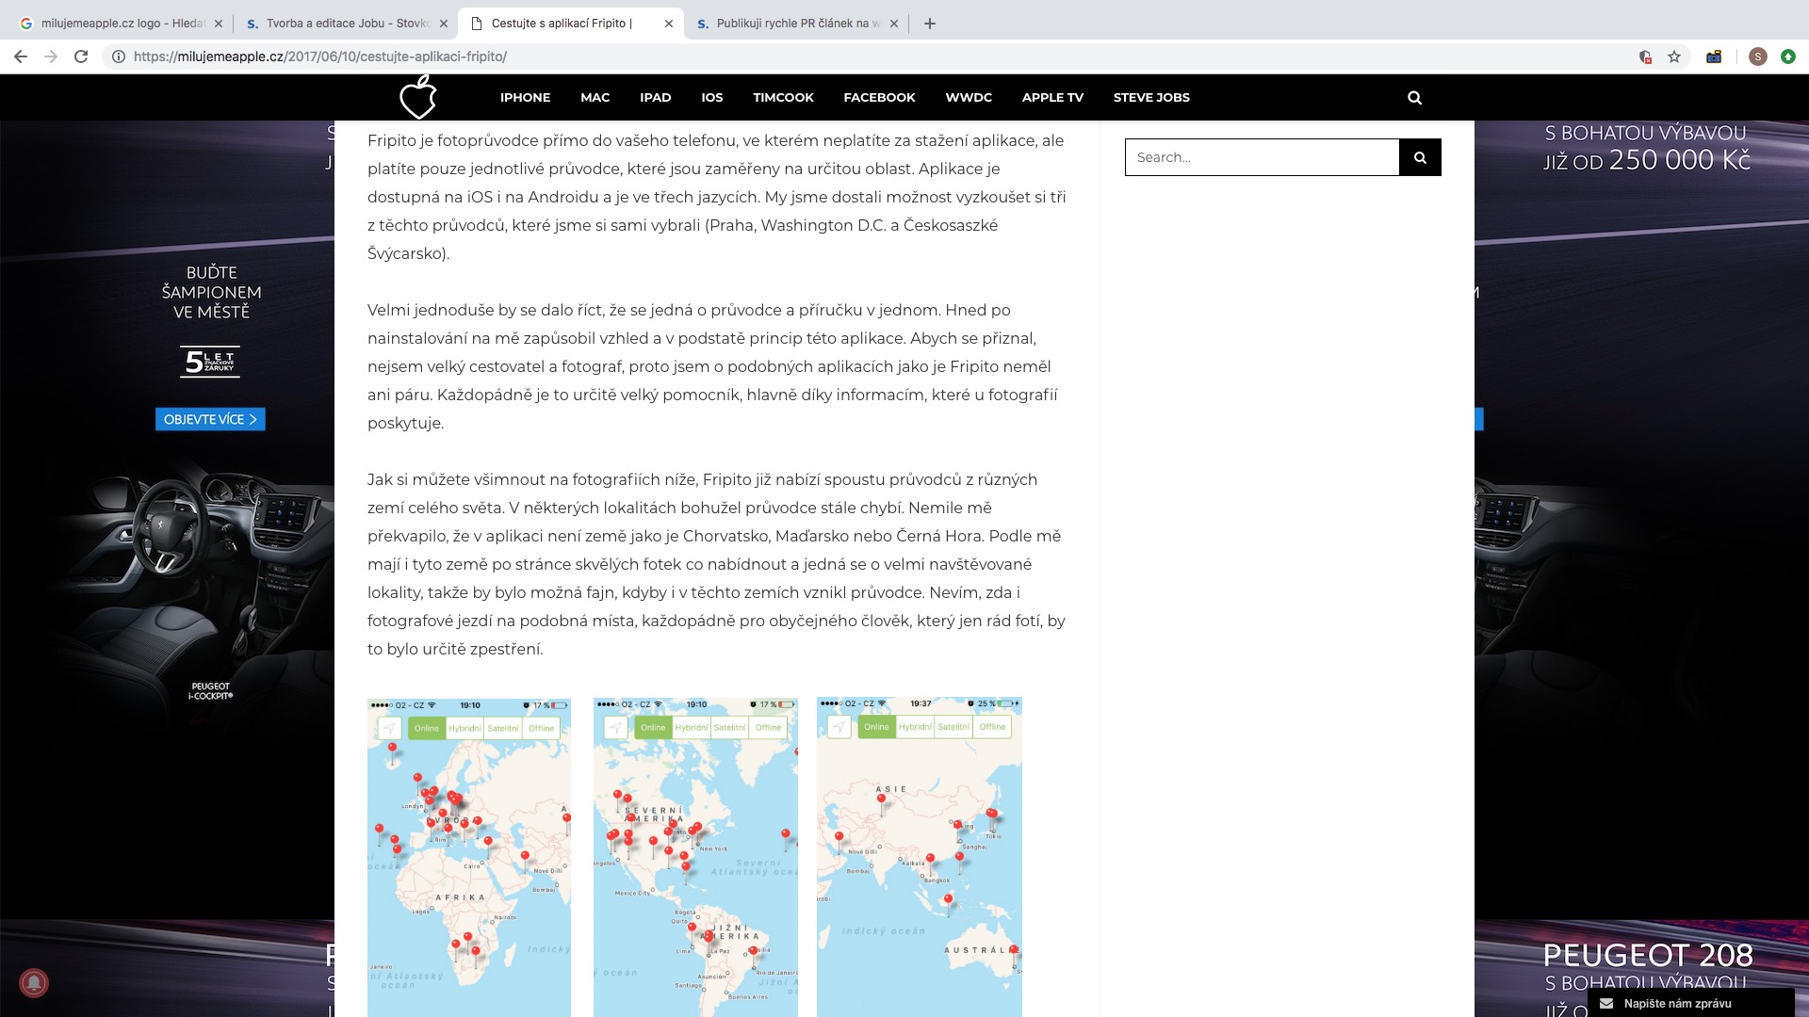Click into the Search... input field
This screenshot has width=1809, height=1017.
[x=1262, y=157]
